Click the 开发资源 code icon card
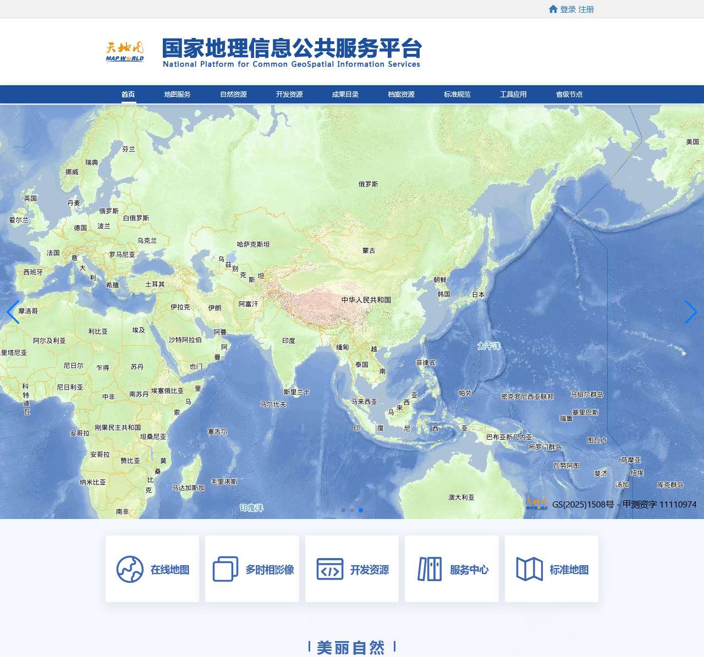The height and width of the screenshot is (657, 704). coord(329,570)
